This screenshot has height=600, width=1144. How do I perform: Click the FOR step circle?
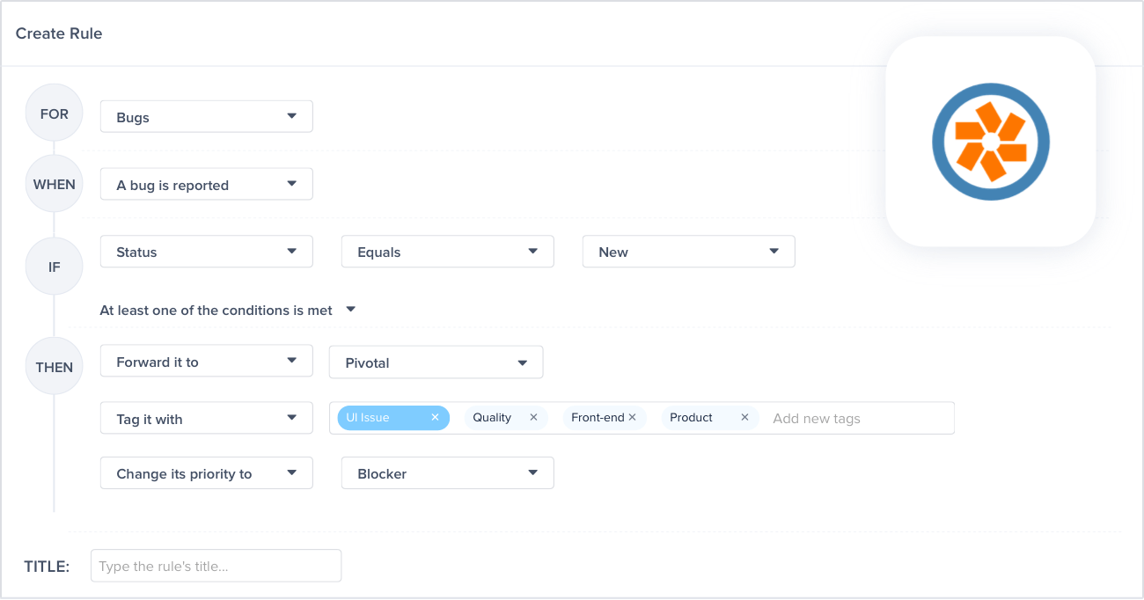pyautogui.click(x=54, y=113)
